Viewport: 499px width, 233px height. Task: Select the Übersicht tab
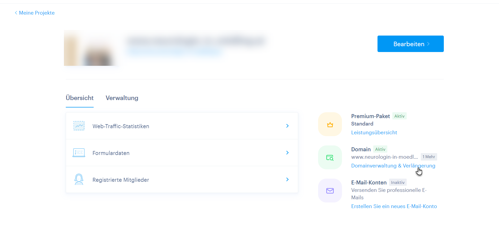pyautogui.click(x=80, y=98)
